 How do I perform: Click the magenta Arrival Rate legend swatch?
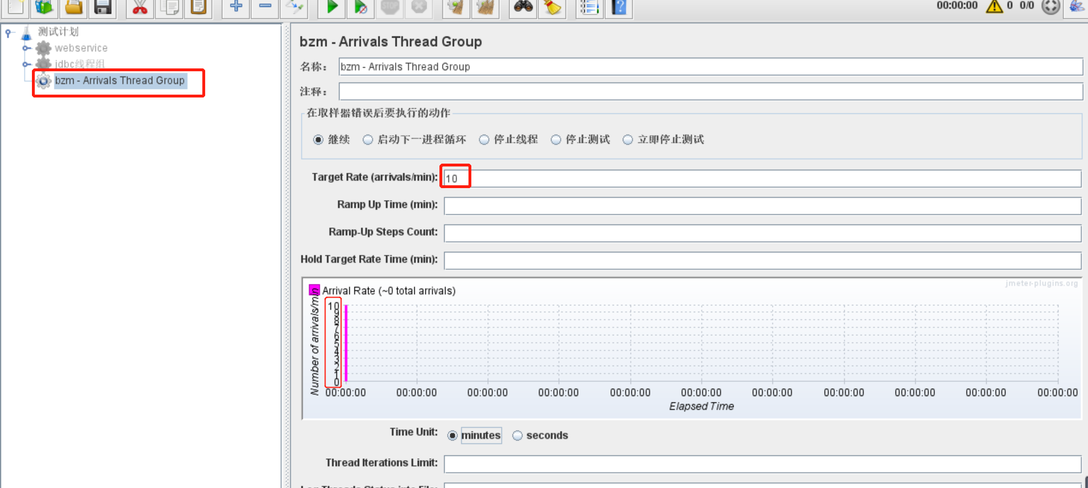[x=314, y=291]
